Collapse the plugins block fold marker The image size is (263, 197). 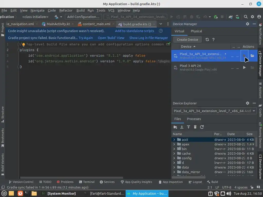18,50
